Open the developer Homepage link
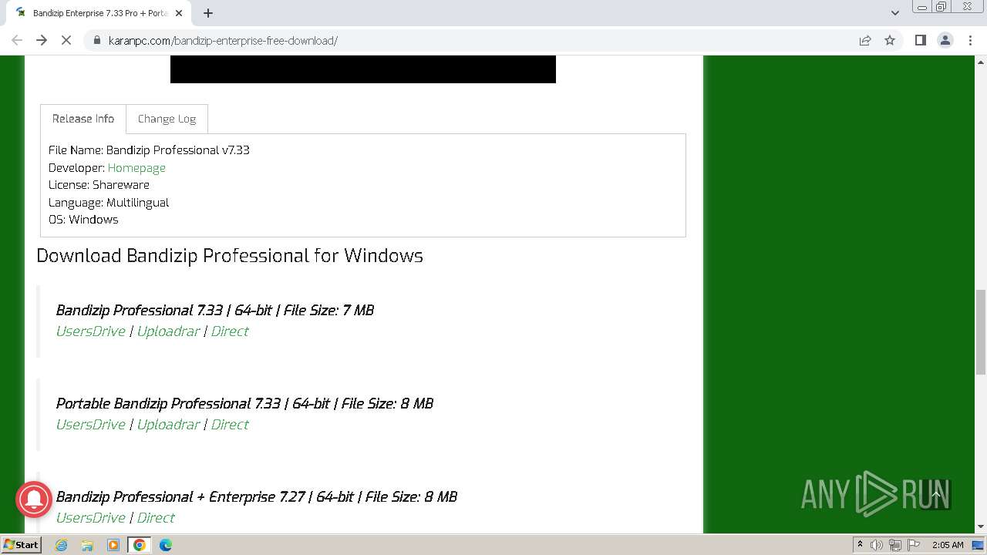The width and height of the screenshot is (987, 555). 136,168
